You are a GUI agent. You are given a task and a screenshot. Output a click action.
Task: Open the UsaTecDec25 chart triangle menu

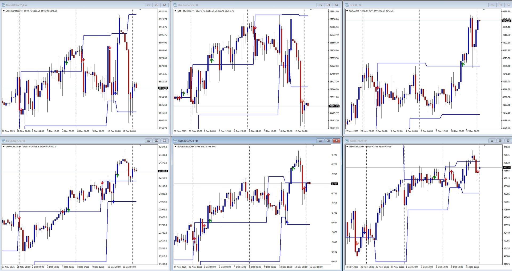[x=175, y=11]
